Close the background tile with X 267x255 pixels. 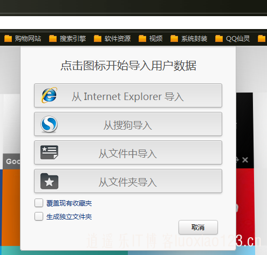245,160
